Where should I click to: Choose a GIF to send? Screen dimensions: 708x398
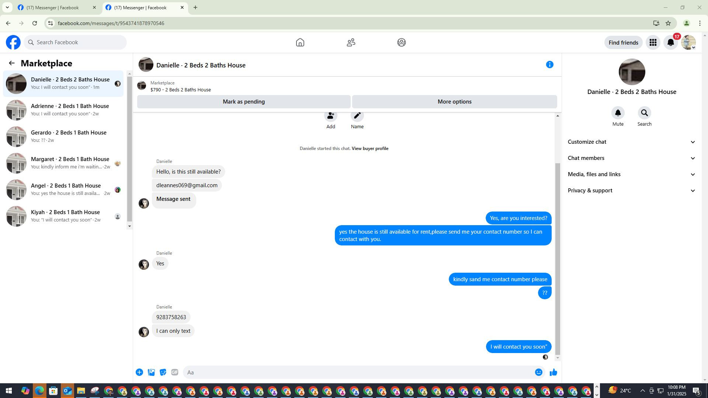click(x=175, y=373)
